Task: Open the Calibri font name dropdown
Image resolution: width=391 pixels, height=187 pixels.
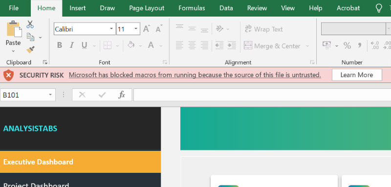Action: [x=111, y=29]
